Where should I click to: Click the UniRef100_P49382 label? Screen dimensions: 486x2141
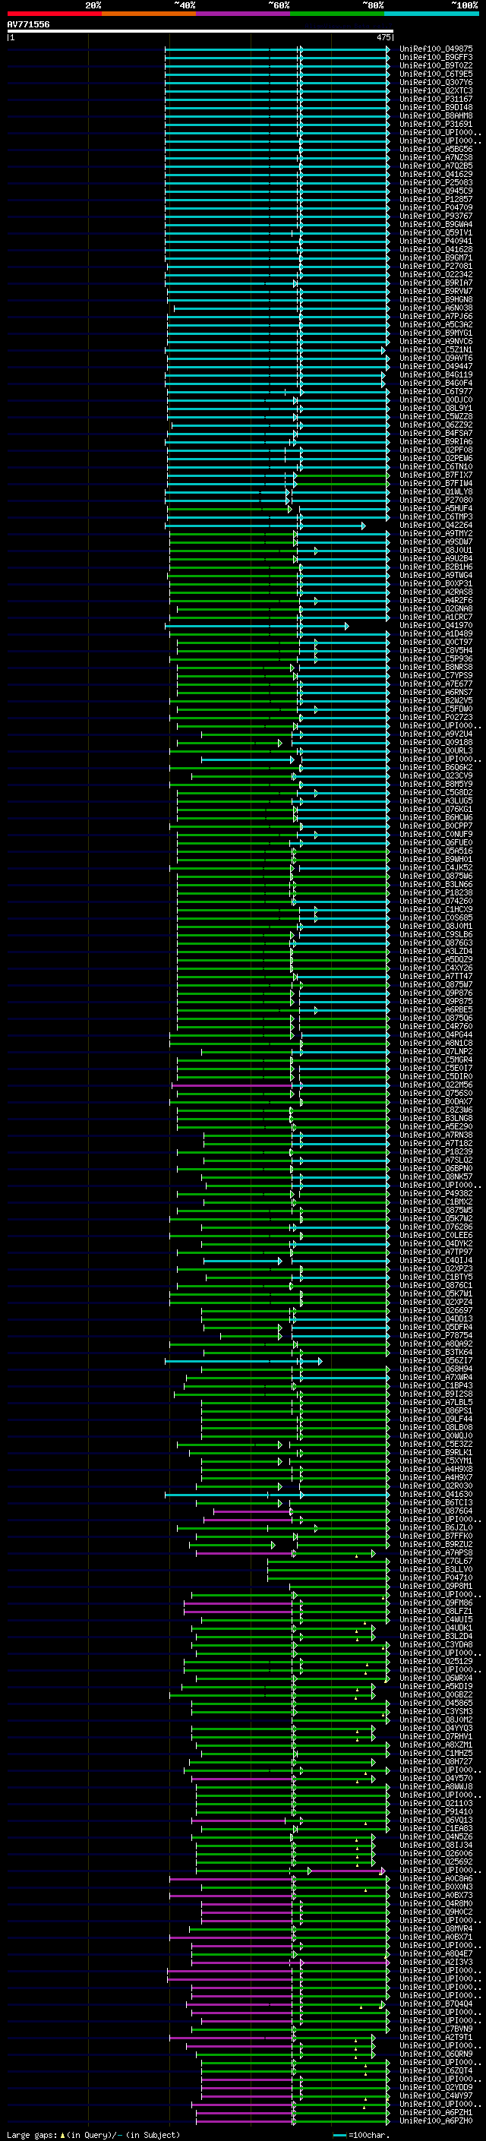click(436, 1193)
